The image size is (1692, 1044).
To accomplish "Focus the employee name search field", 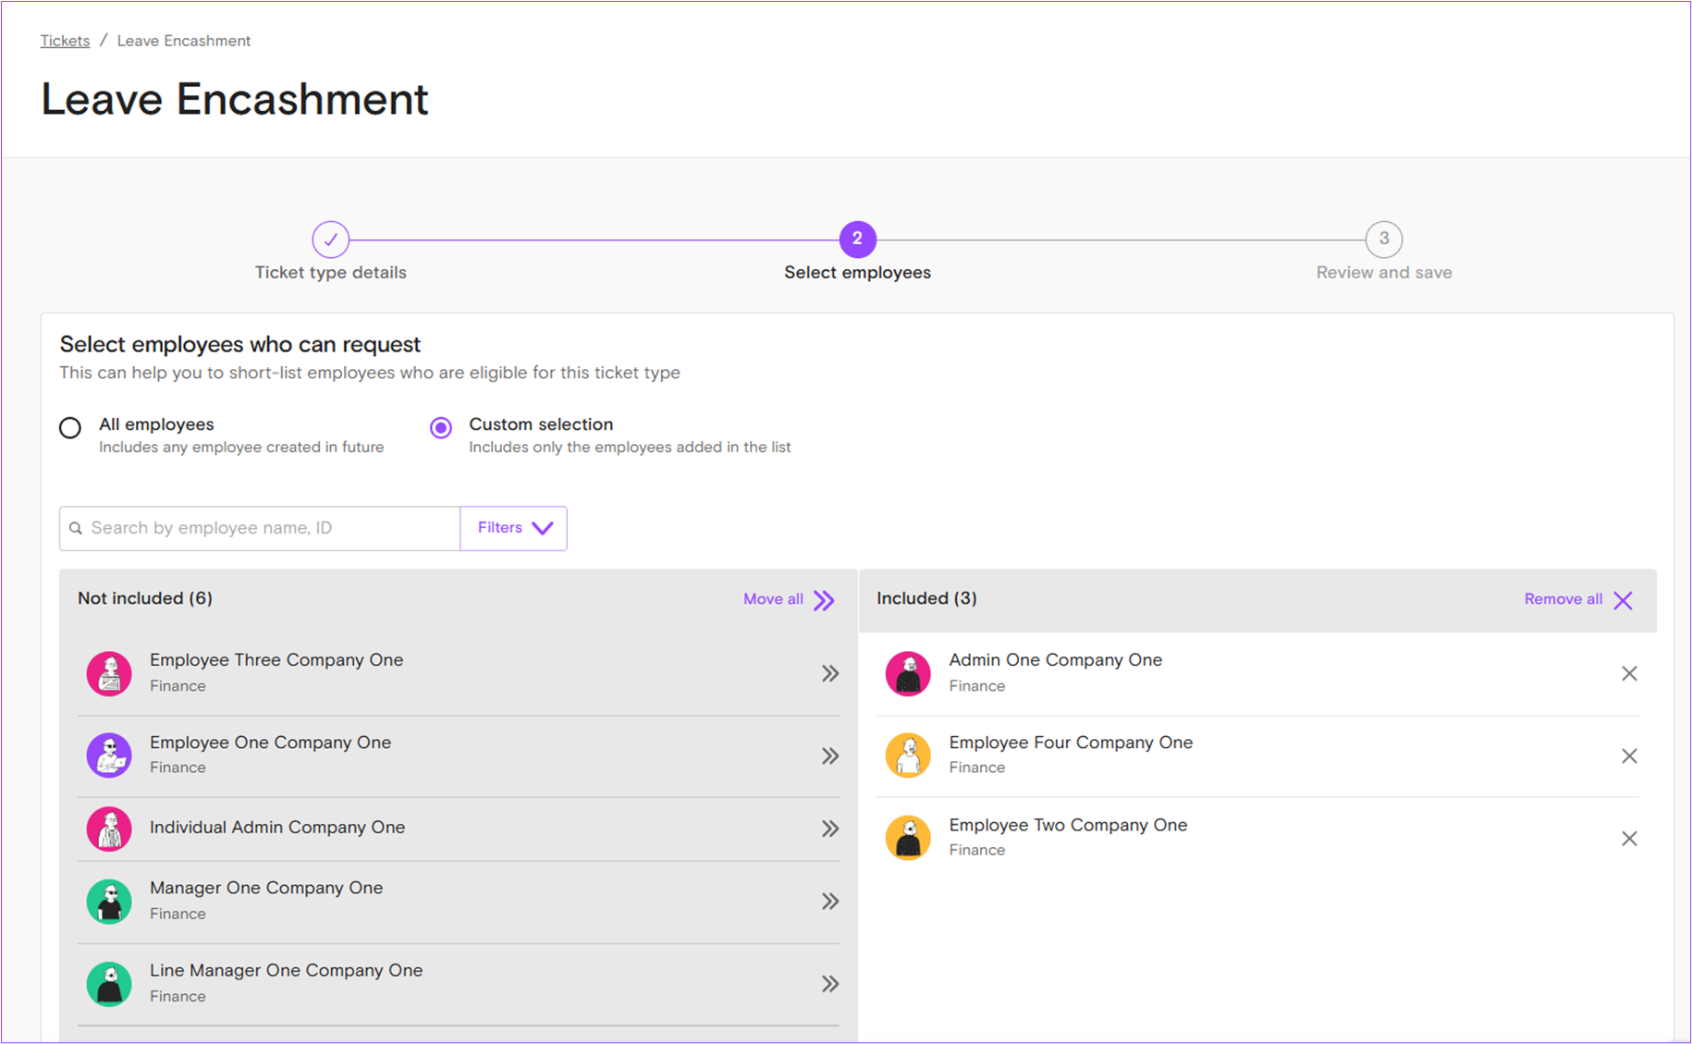I will [260, 528].
